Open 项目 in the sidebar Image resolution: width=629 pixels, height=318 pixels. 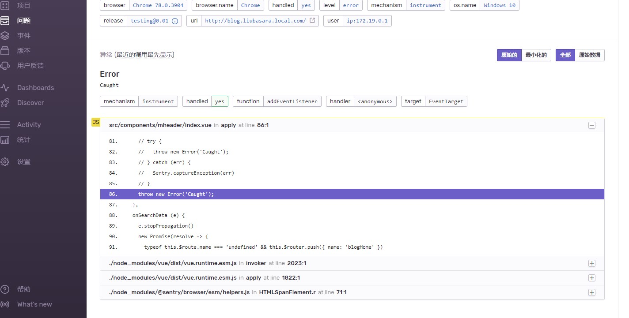[24, 5]
